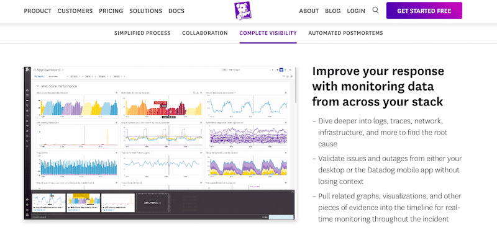Pause the dashboard live time updates
497x230 pixels.
tap(281, 70)
